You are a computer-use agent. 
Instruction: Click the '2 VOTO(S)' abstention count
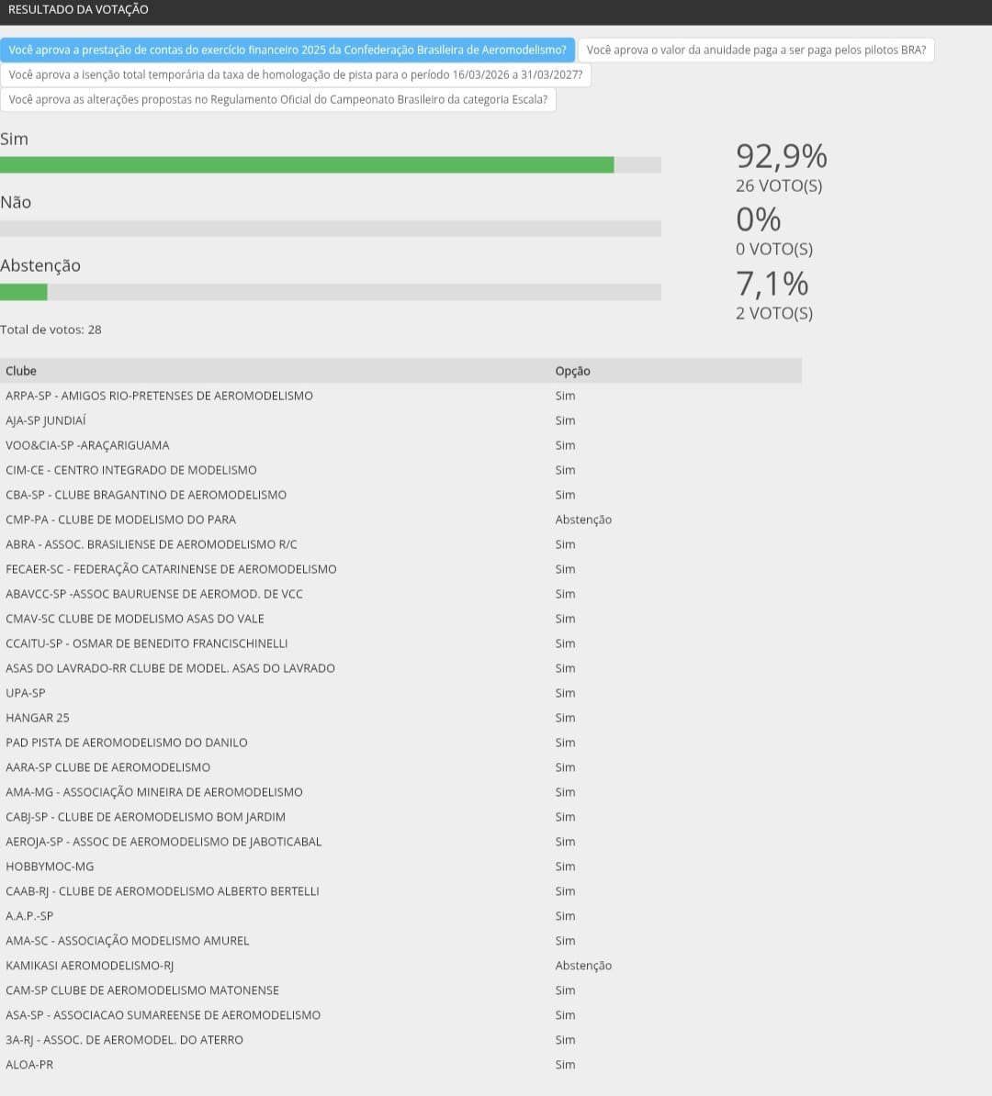[x=773, y=313]
